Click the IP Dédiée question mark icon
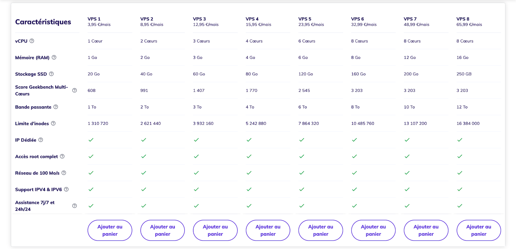The height and width of the screenshot is (249, 516). (x=41, y=140)
